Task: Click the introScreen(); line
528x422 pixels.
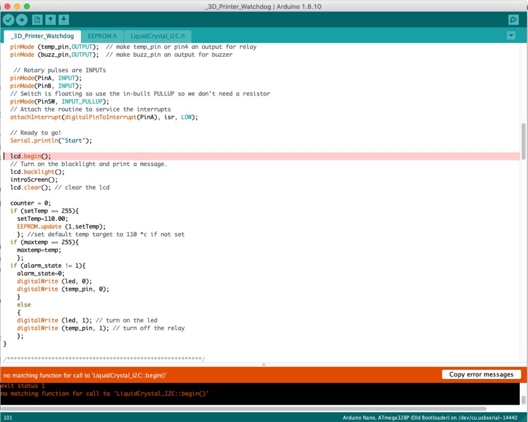Action: pos(34,180)
